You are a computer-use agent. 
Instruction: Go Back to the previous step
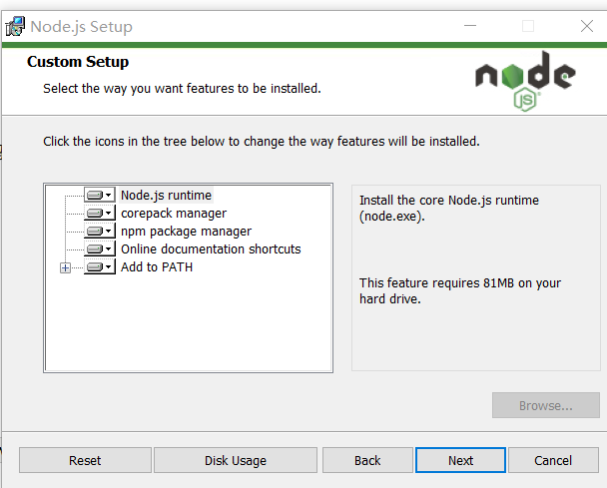pos(367,460)
